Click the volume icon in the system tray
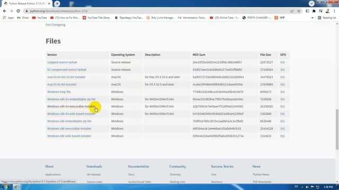339x190 pixels. pos(307,187)
